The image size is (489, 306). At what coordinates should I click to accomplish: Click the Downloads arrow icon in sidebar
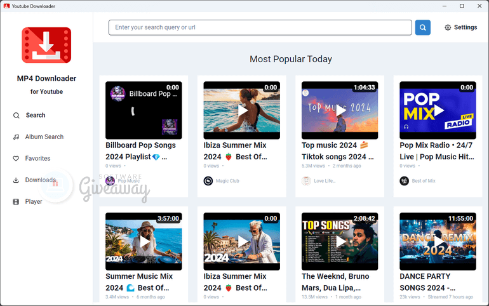(16, 180)
